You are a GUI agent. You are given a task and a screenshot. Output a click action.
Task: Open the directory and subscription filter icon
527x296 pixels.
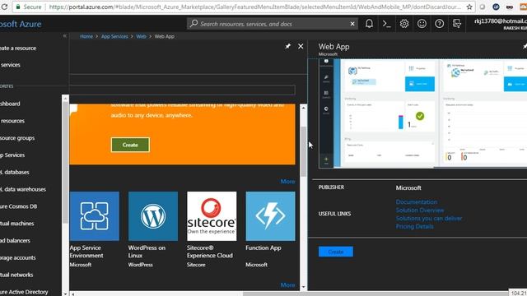(457, 24)
